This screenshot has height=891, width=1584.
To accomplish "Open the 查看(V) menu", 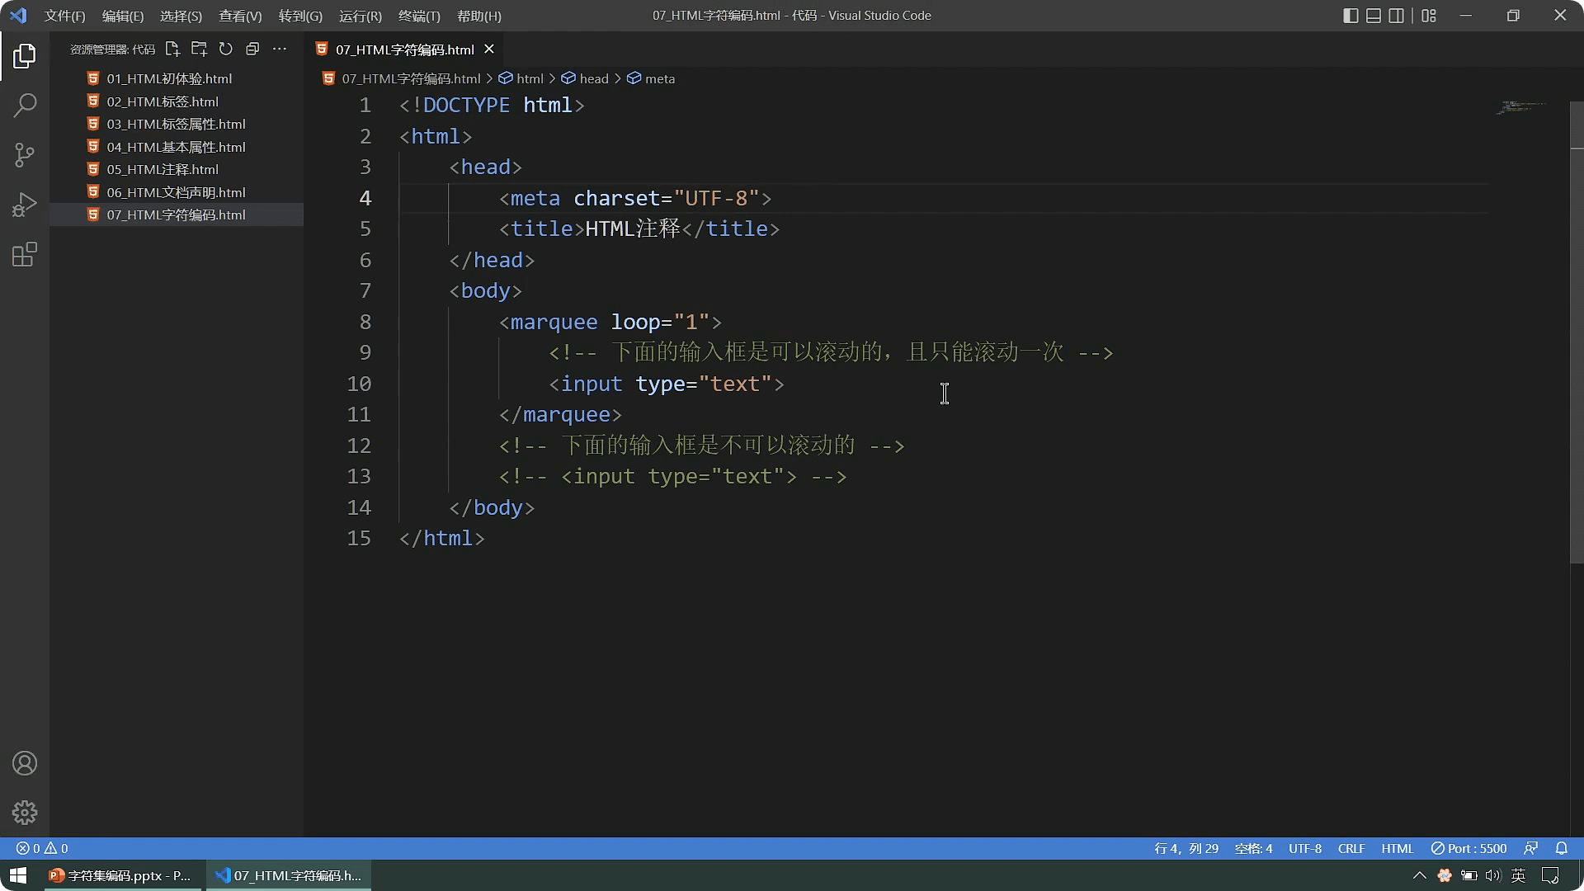I will tap(240, 16).
